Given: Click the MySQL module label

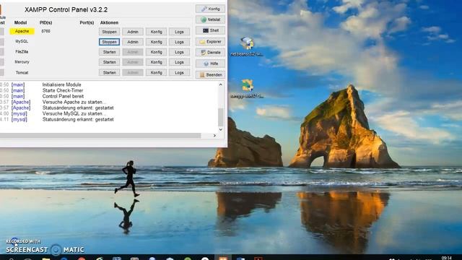Looking at the screenshot, I should (22, 41).
